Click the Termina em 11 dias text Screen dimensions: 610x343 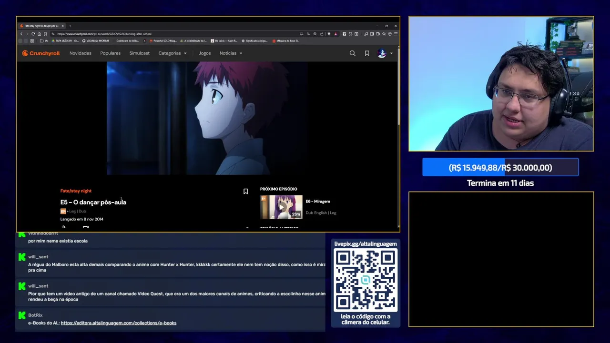click(500, 183)
